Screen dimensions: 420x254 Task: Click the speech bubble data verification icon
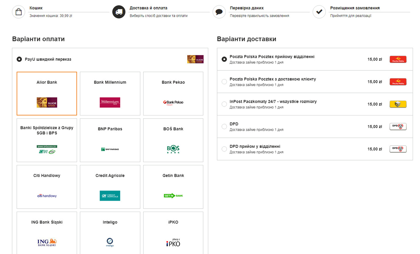click(219, 12)
